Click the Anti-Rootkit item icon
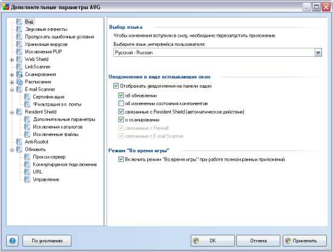 pyautogui.click(x=19, y=142)
